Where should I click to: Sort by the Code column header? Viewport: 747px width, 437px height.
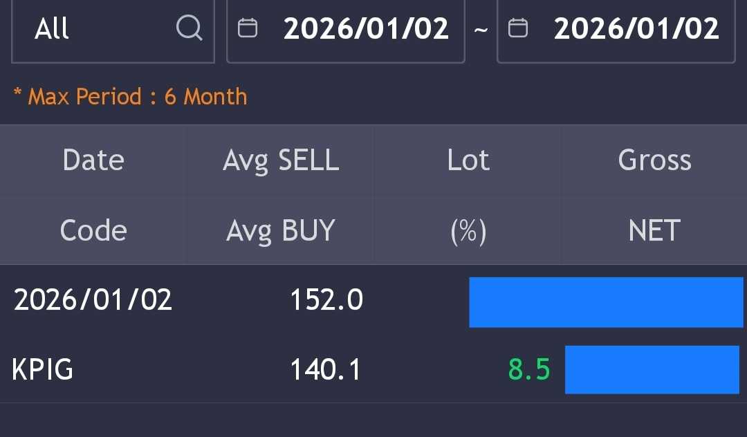pos(93,230)
